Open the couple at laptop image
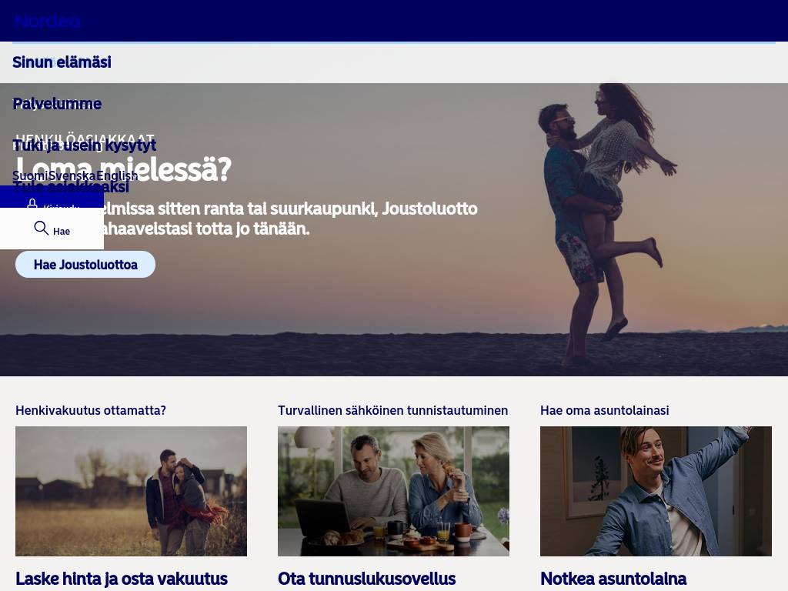 393,491
